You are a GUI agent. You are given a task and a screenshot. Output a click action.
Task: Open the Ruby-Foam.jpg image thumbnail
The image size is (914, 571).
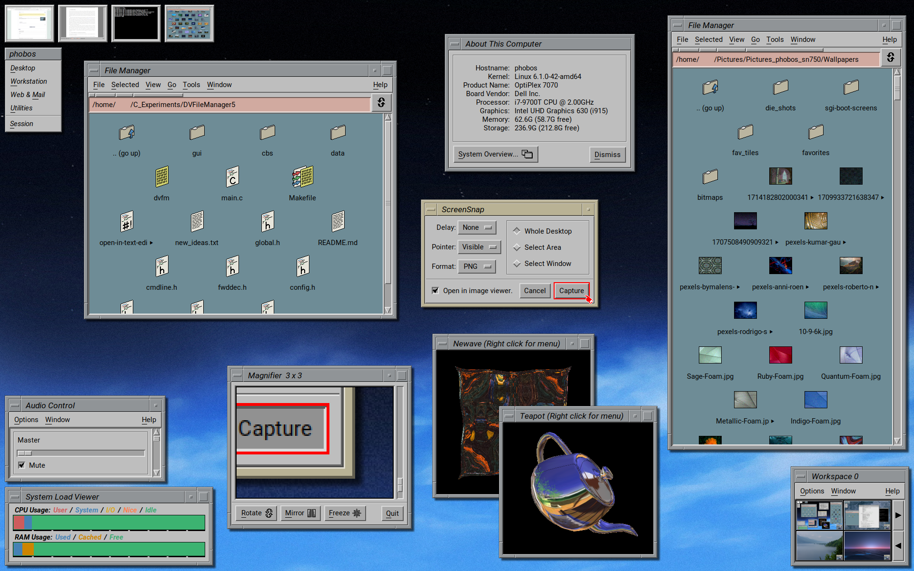coord(780,355)
